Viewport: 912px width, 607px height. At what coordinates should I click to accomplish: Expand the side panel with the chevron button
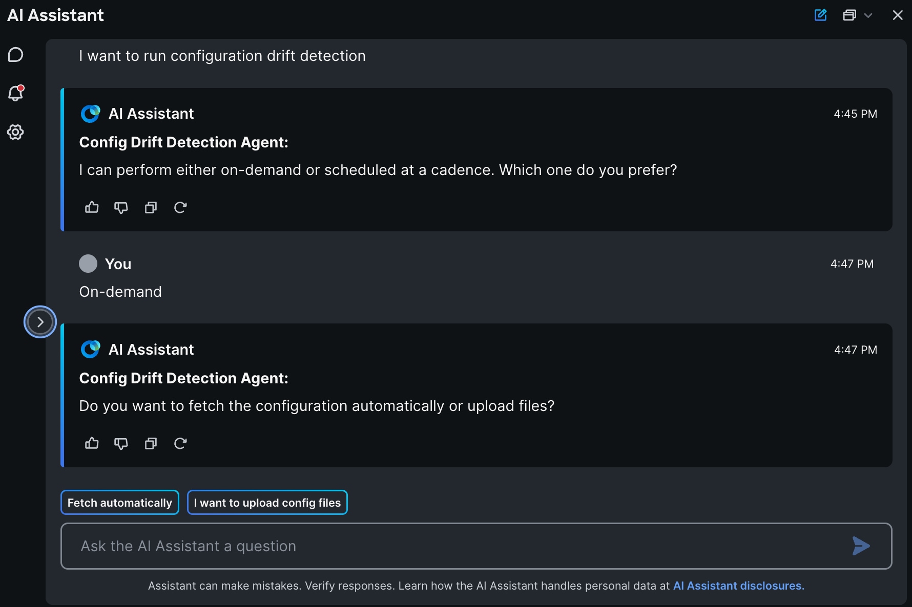click(40, 322)
